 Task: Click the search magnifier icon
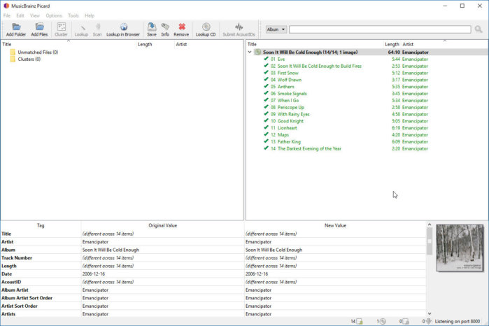[479, 29]
